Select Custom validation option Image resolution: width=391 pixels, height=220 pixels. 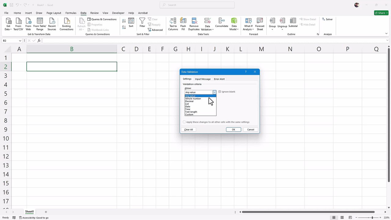coord(200,114)
